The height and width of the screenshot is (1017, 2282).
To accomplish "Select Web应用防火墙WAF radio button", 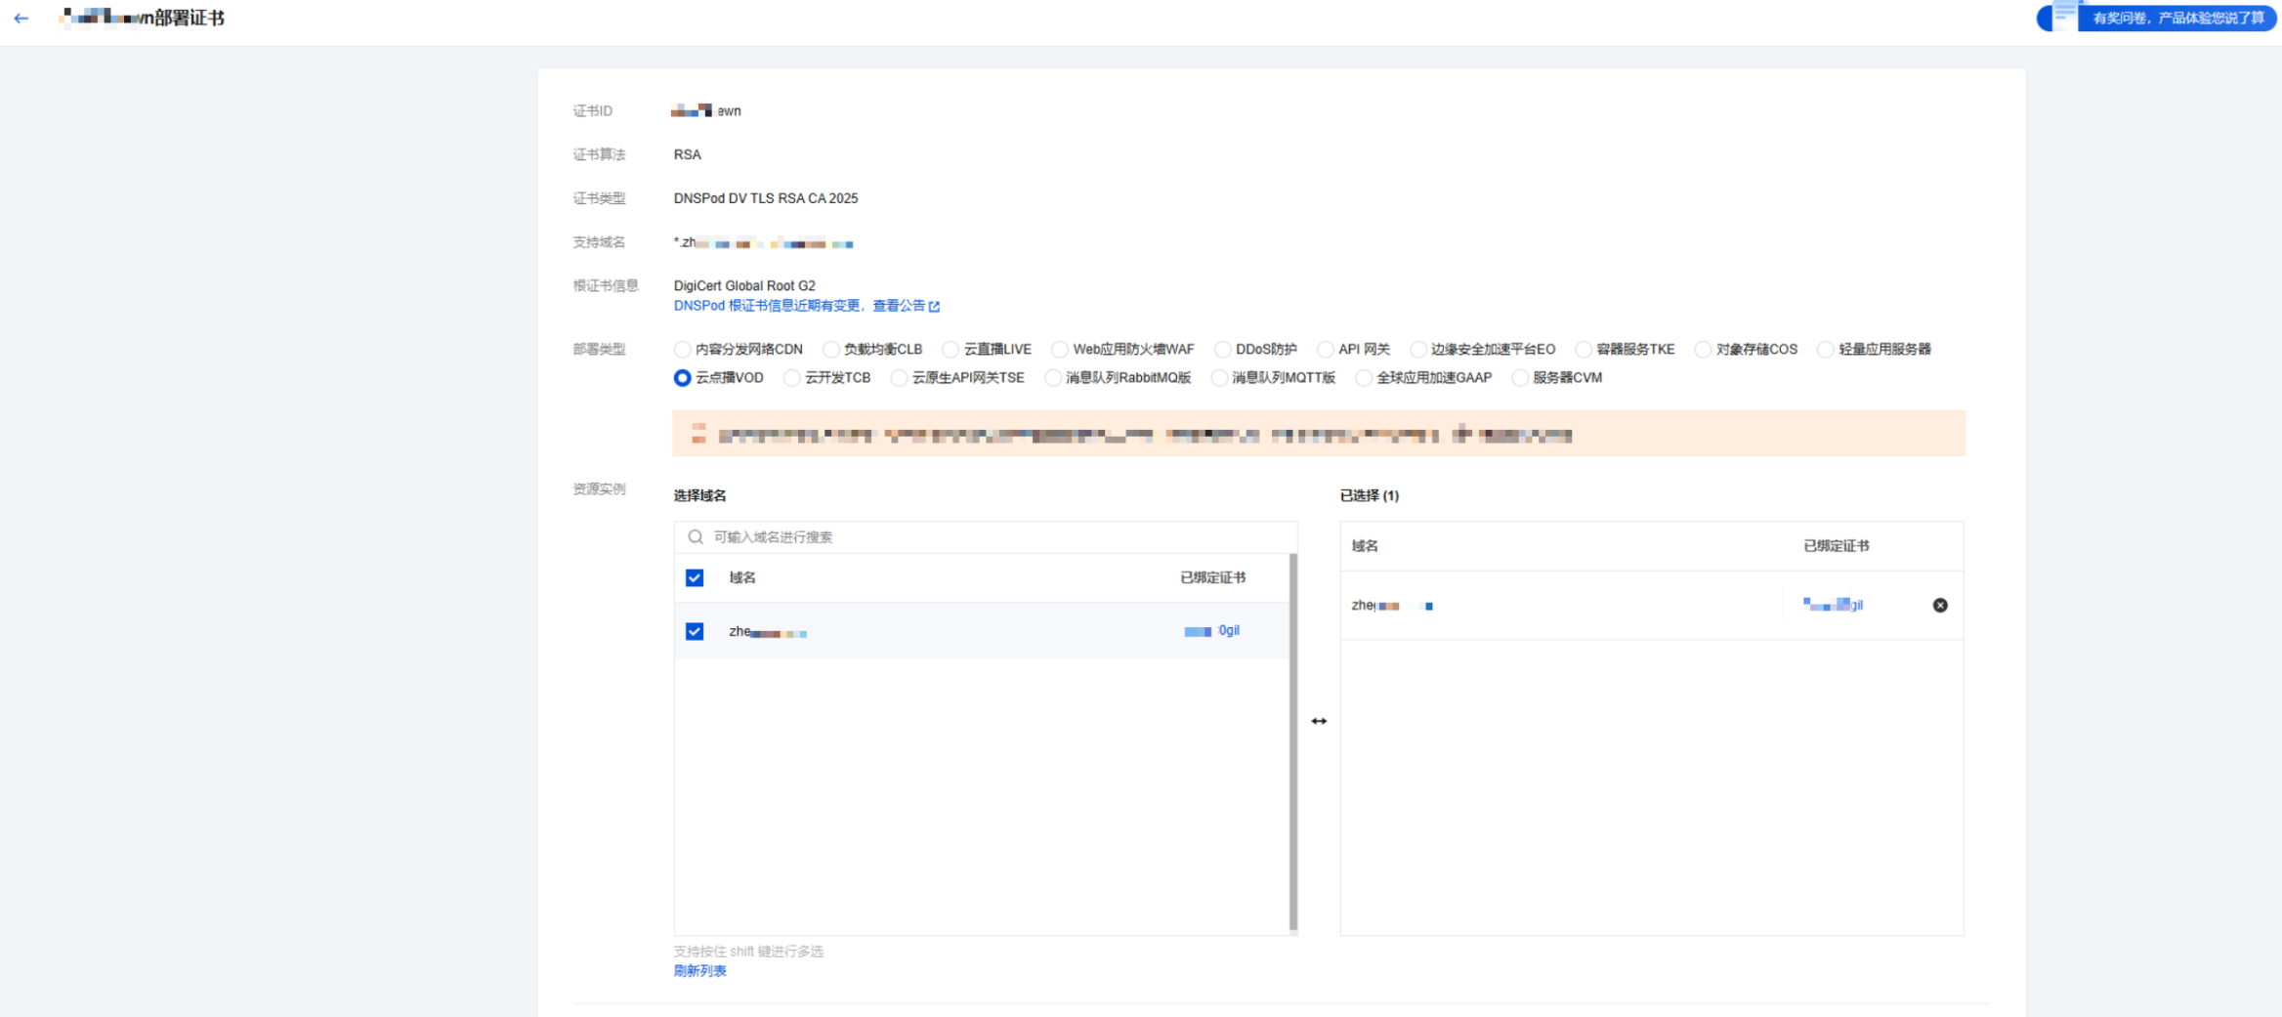I will [1060, 350].
